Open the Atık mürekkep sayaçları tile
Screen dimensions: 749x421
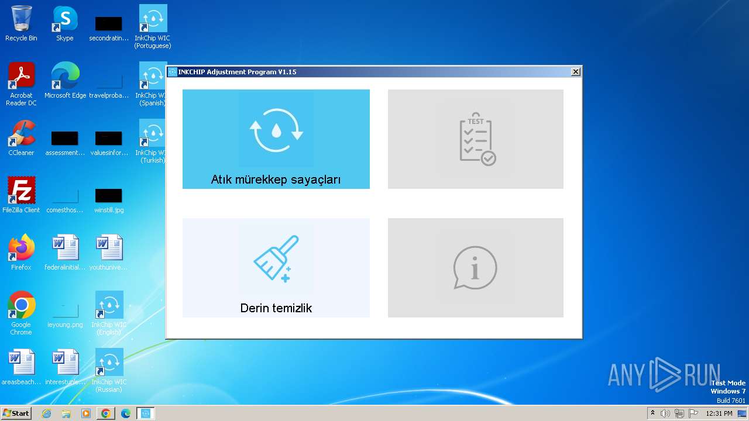tap(276, 139)
